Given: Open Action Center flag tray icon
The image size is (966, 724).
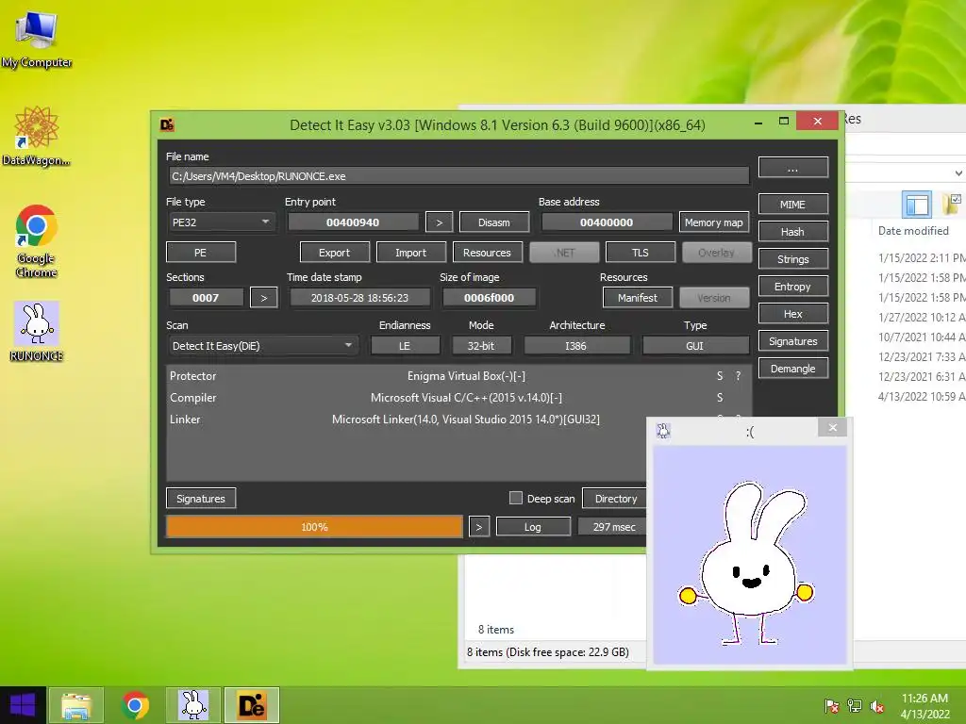Looking at the screenshot, I should click(x=831, y=706).
